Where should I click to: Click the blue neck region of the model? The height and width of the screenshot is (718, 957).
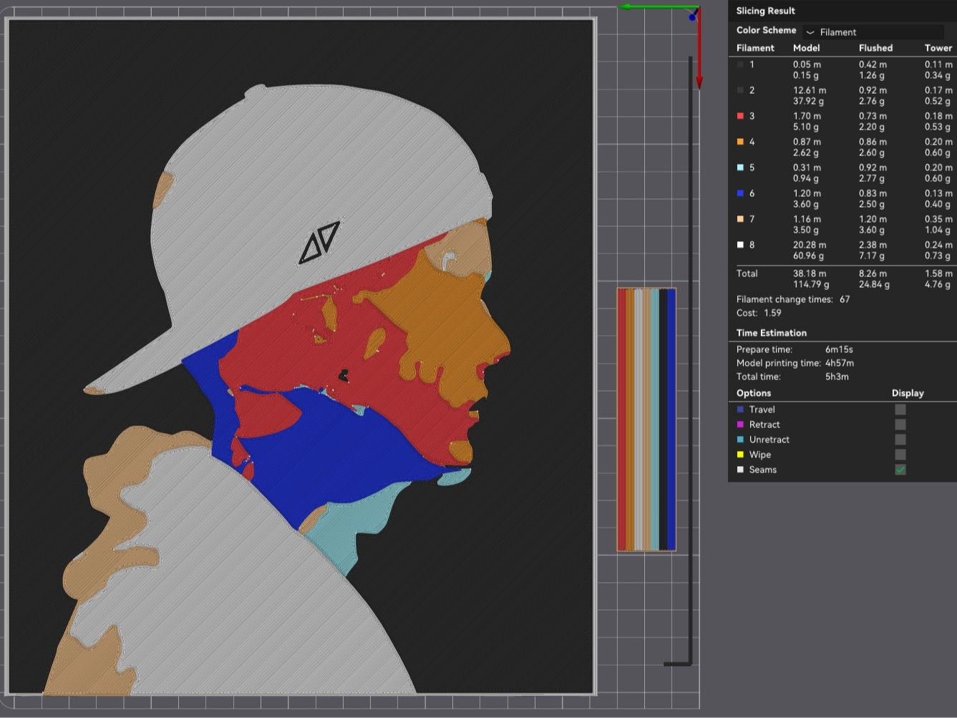[344, 451]
